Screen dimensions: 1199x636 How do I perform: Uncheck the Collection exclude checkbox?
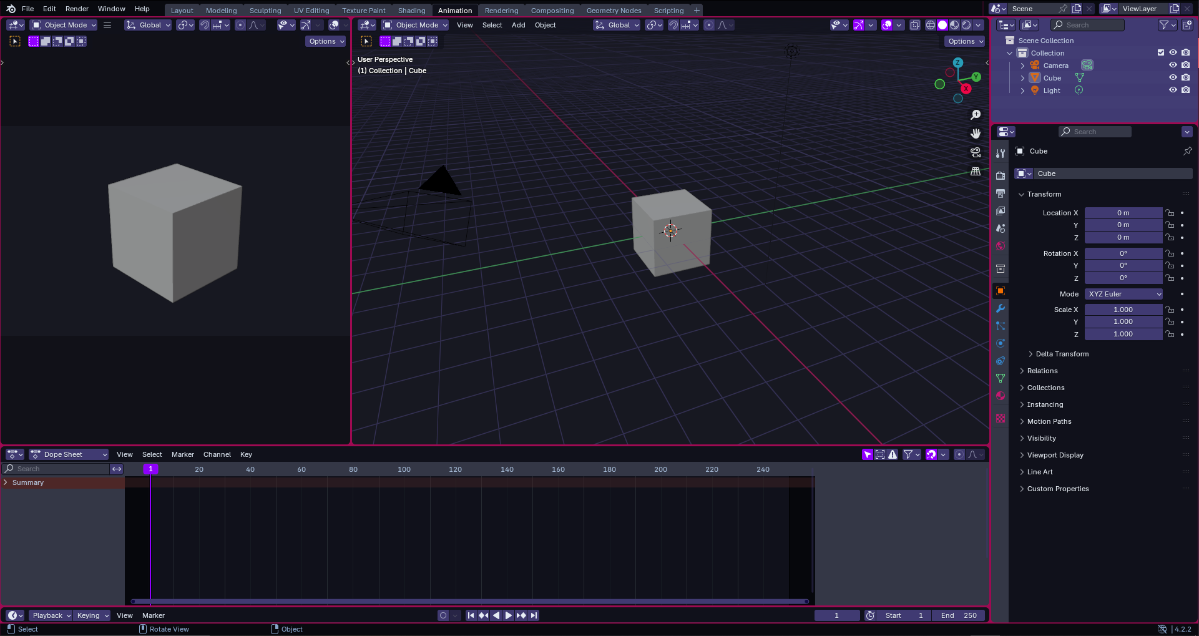click(x=1161, y=52)
